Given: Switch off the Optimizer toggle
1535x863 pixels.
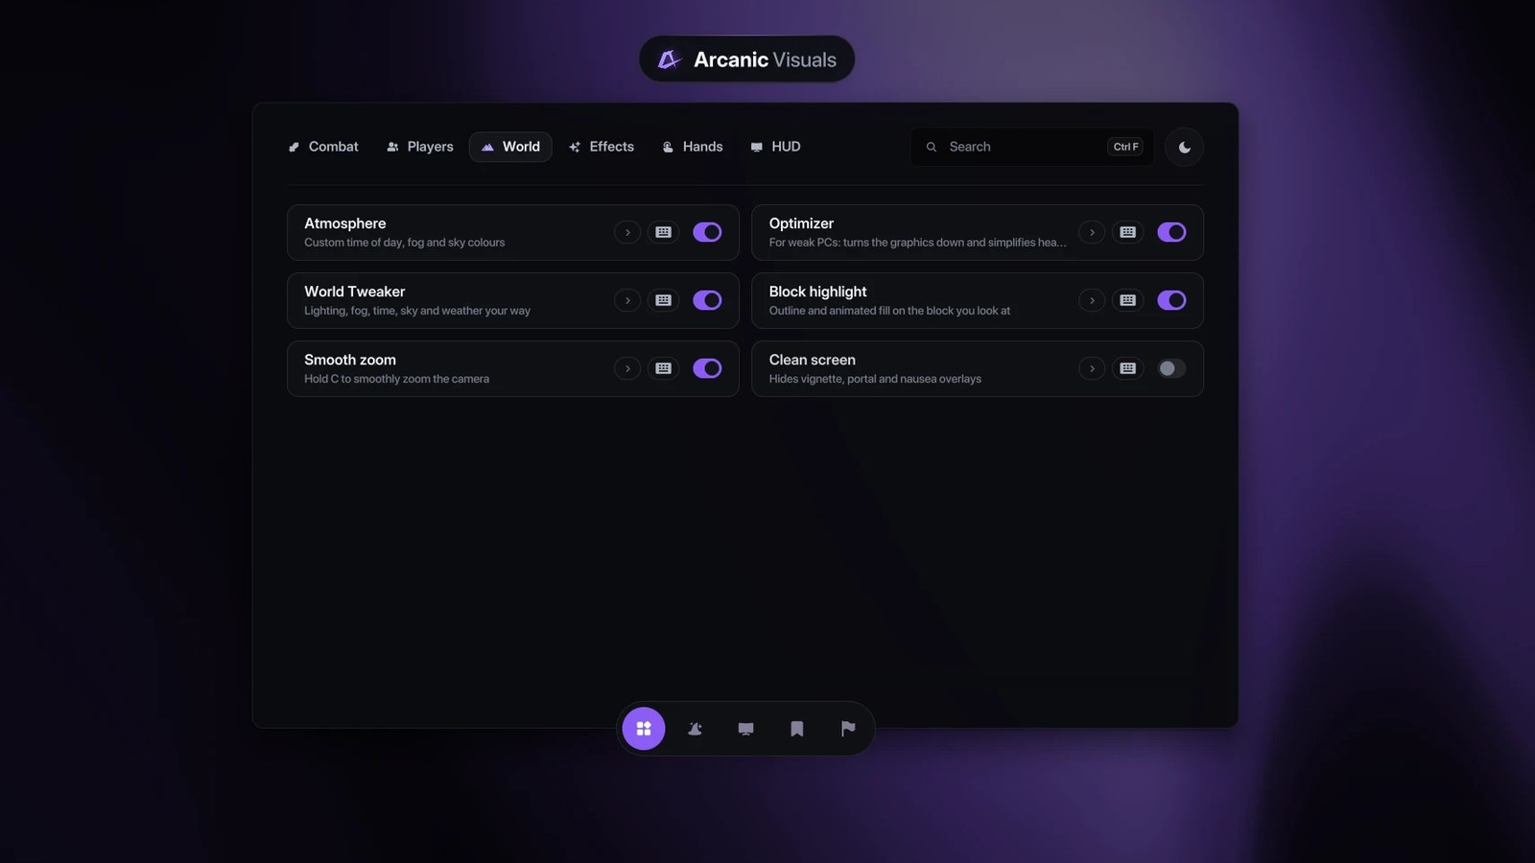Looking at the screenshot, I should coord(1171,232).
